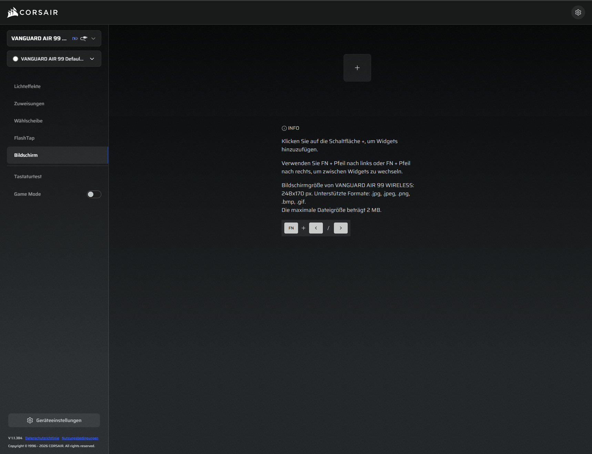Open Geräteeinstellungen button
Image resolution: width=592 pixels, height=454 pixels.
[x=54, y=420]
